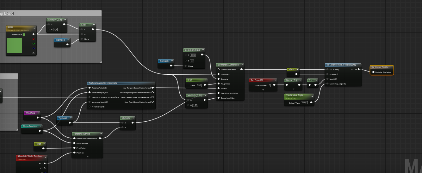The width and height of the screenshot is (422, 173).
Task: Click the A input pin of Multiply(,0.4)
Action: (x=49, y=24)
